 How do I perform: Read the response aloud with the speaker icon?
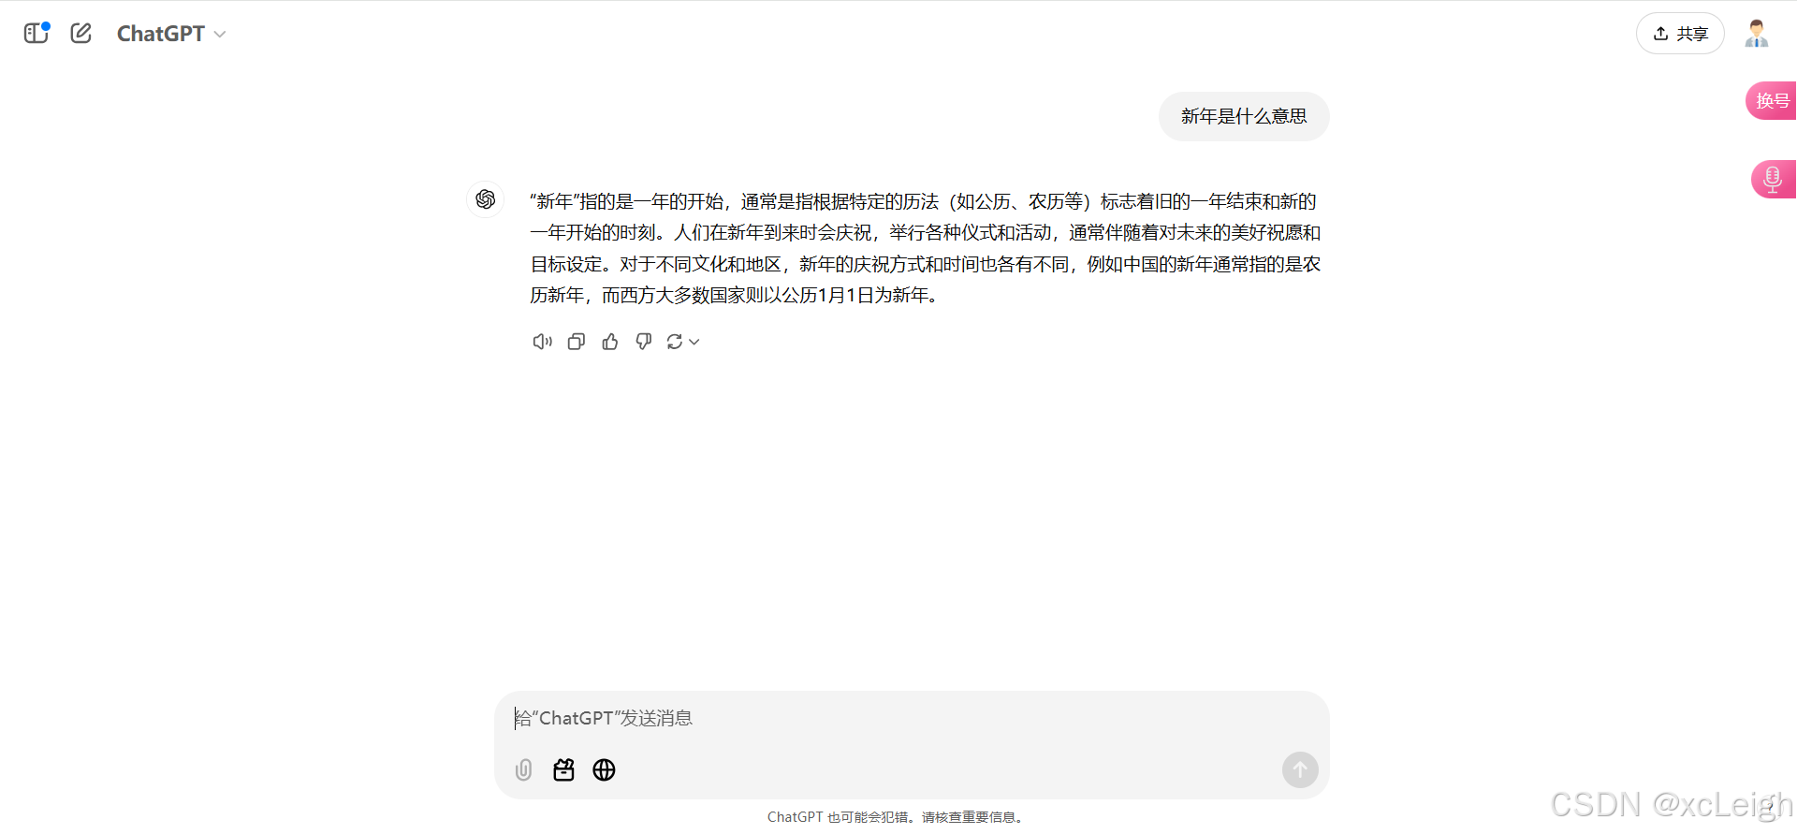click(543, 342)
